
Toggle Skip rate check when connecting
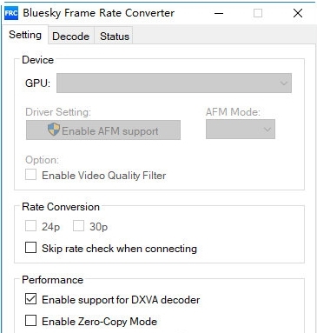click(30, 248)
